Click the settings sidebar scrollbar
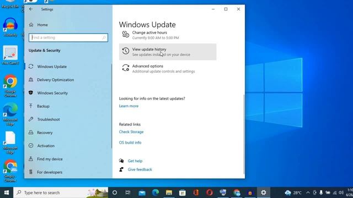This screenshot has width=353, height=198. click(x=111, y=106)
